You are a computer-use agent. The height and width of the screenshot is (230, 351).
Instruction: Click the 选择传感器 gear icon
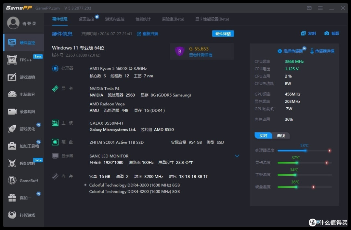click(279, 51)
